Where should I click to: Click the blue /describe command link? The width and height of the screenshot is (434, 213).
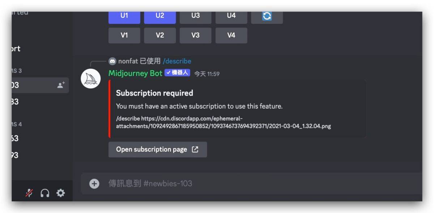pos(177,61)
